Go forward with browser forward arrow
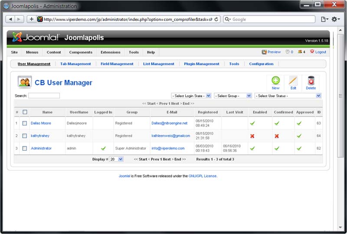Screen dimensions: 347x234 [19, 19]
